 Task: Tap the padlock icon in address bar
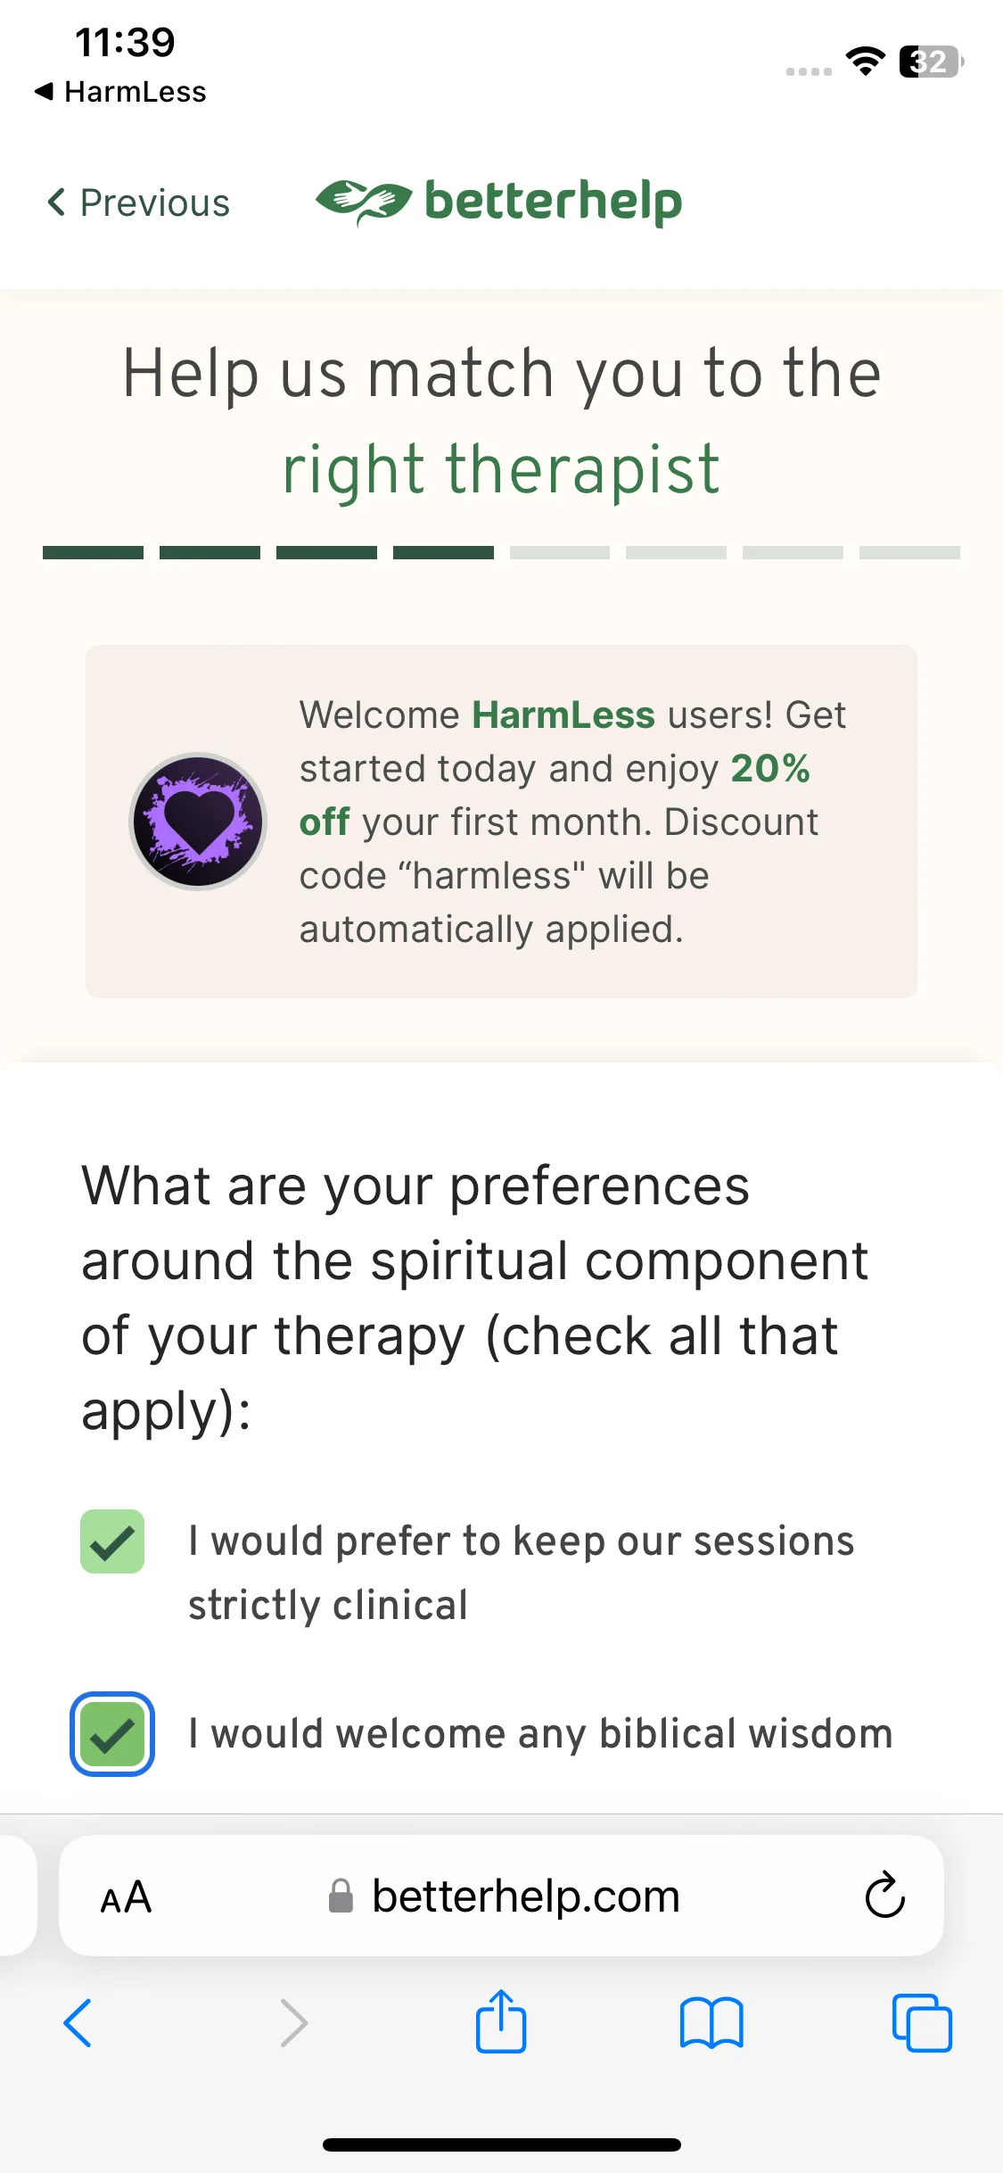click(x=341, y=1896)
